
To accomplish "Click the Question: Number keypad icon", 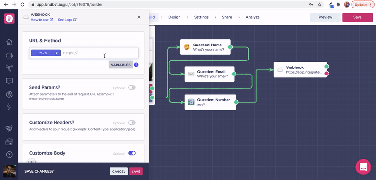I will [x=191, y=102].
